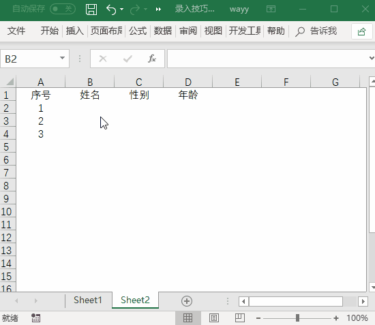Select column A header
This screenshot has width=375, height=325.
pos(41,82)
